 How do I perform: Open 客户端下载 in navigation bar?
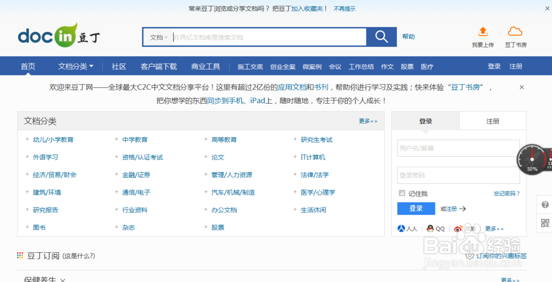tap(158, 66)
